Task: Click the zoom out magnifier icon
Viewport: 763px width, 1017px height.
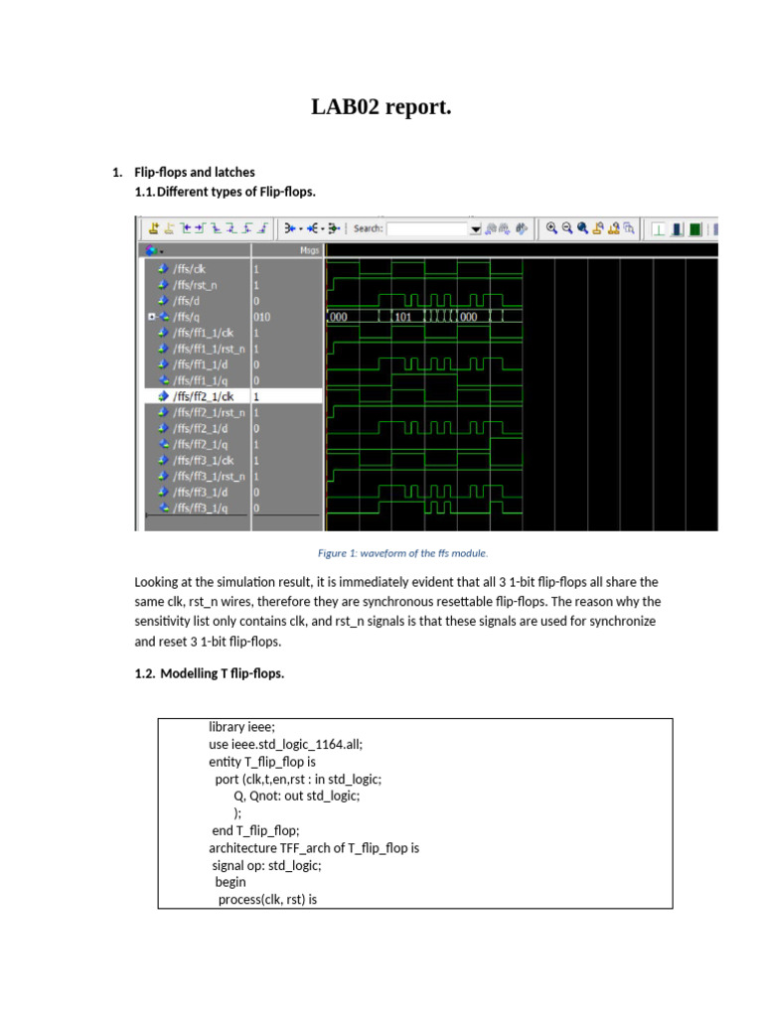Action: coord(567,228)
